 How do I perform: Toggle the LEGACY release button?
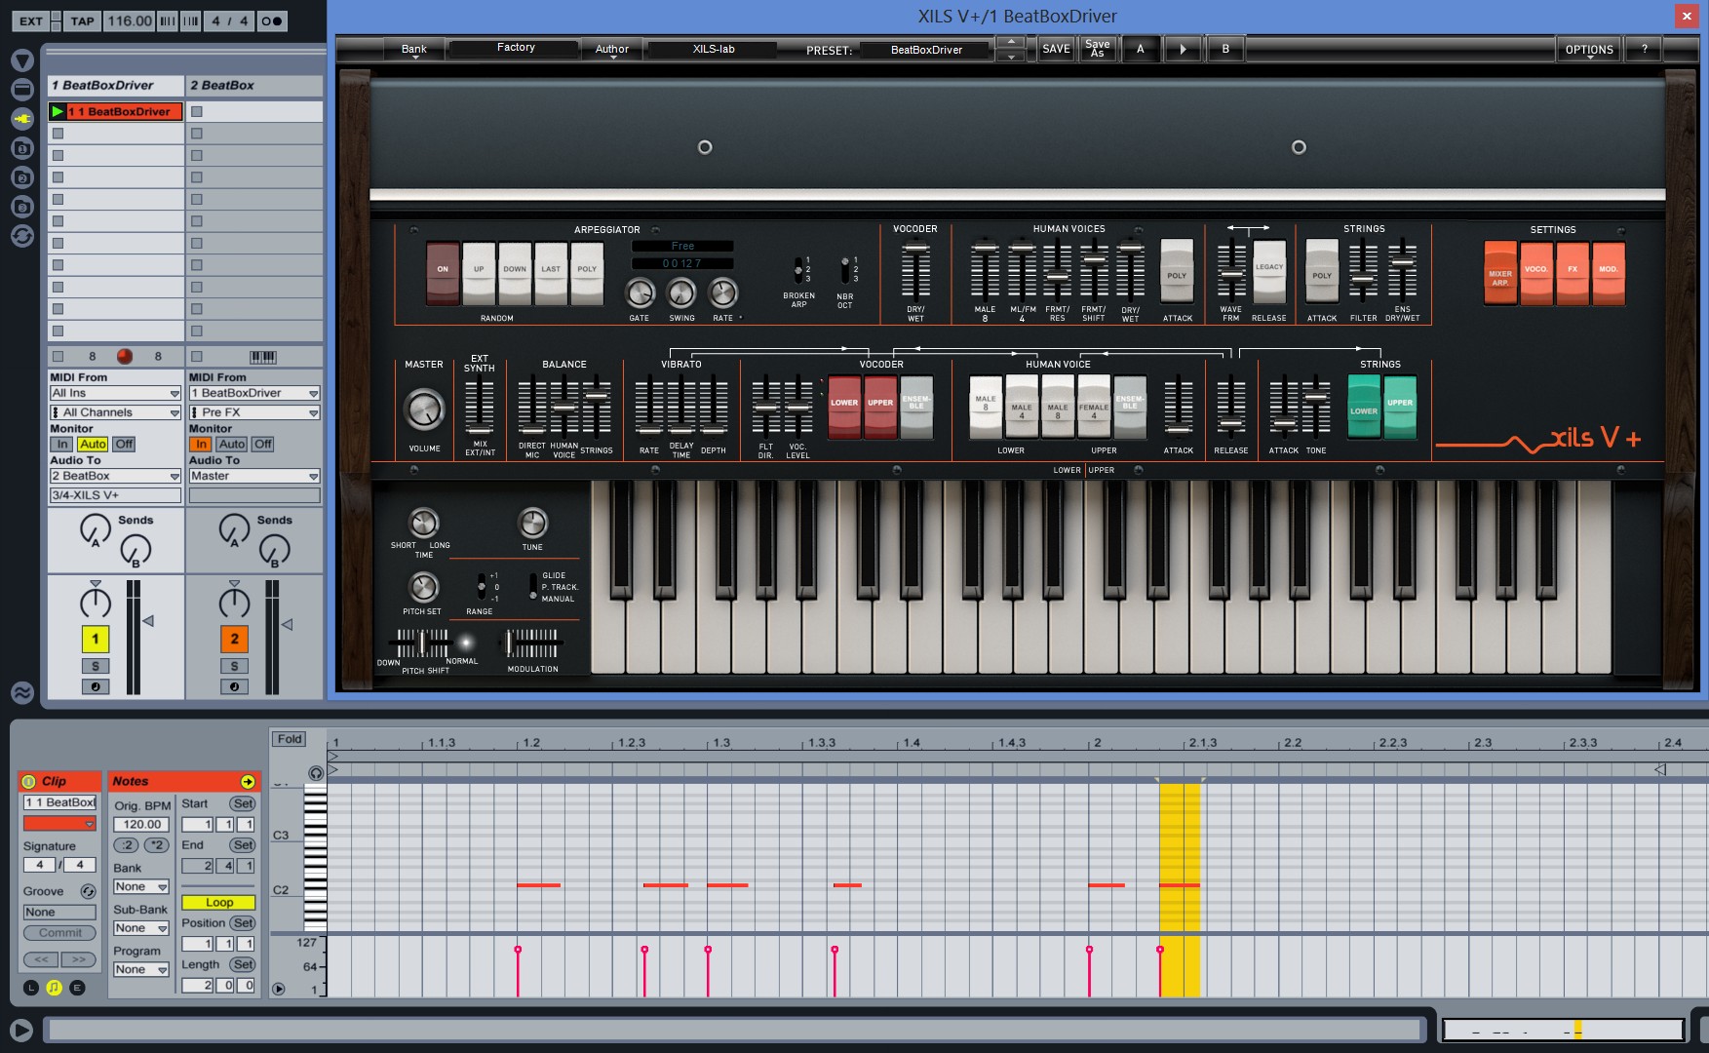[x=1269, y=270]
